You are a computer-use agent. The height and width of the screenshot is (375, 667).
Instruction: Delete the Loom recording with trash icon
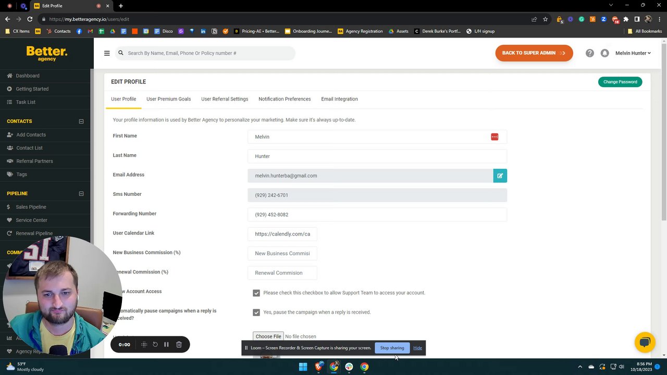tap(179, 344)
